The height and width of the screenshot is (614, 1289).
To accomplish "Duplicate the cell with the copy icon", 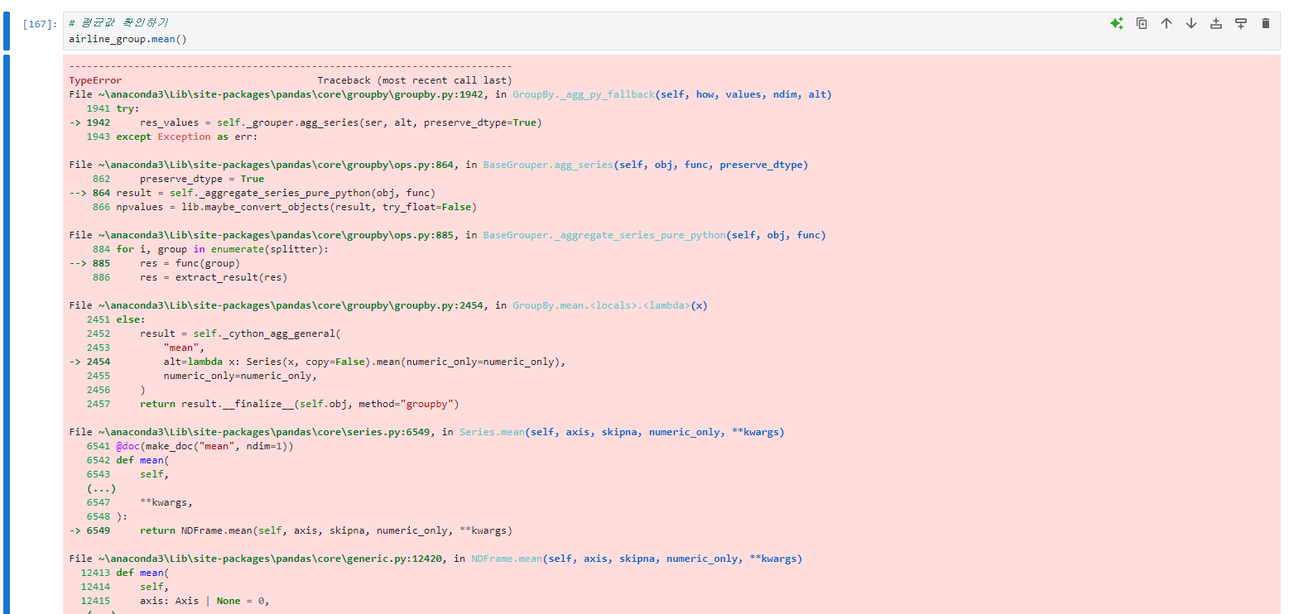I will (1142, 24).
